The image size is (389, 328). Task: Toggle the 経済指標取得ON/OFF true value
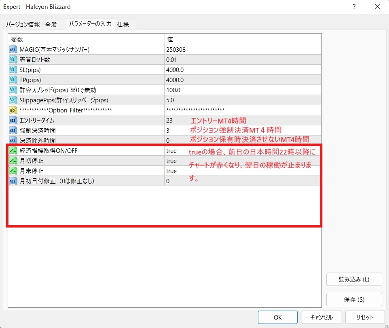[171, 150]
